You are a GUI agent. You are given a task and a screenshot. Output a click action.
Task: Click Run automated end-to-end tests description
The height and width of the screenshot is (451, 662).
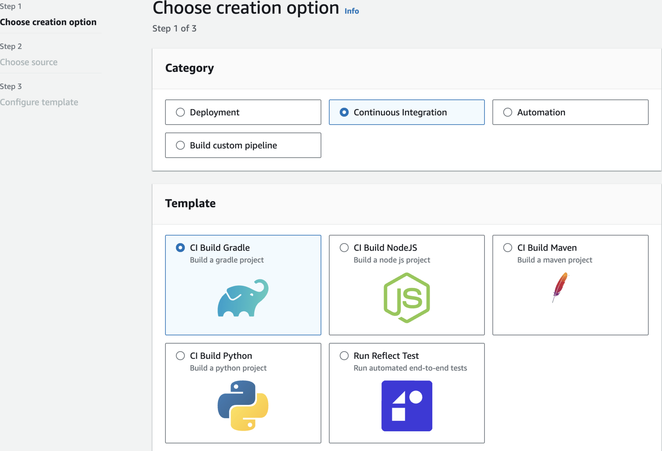(410, 368)
